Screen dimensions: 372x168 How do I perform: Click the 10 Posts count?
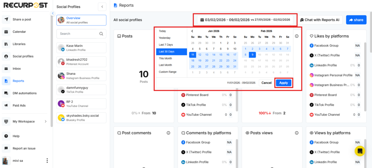[143, 74]
